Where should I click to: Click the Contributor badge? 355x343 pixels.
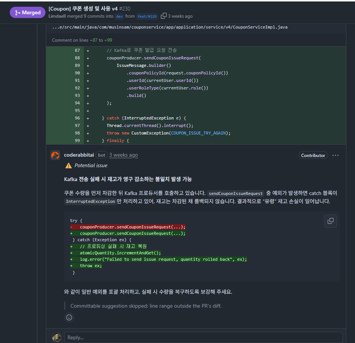[x=313, y=155]
